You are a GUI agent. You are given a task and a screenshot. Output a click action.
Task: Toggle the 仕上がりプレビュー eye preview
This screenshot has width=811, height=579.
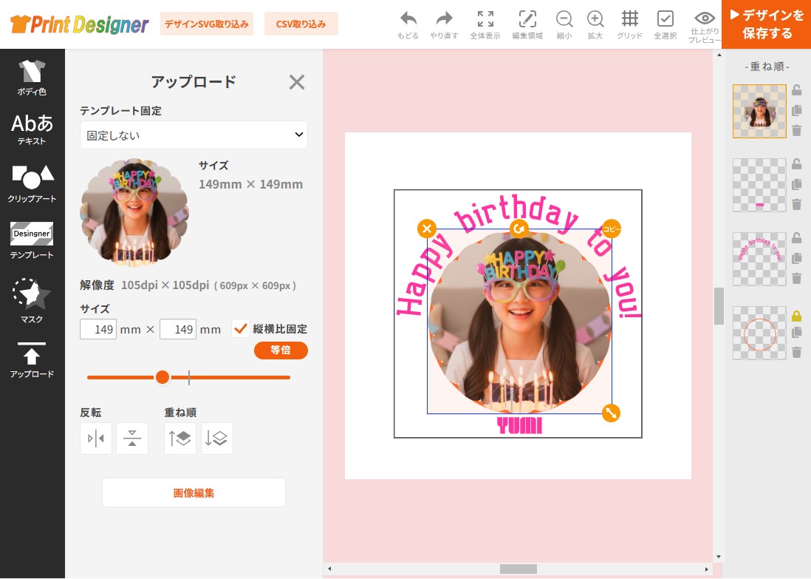click(x=705, y=19)
